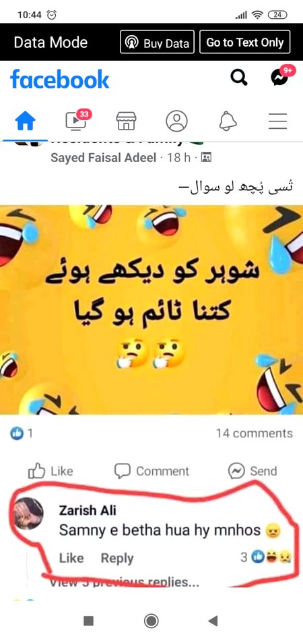Switch to Go to Text Only mode
The height and width of the screenshot is (641, 303).
pyautogui.click(x=244, y=42)
